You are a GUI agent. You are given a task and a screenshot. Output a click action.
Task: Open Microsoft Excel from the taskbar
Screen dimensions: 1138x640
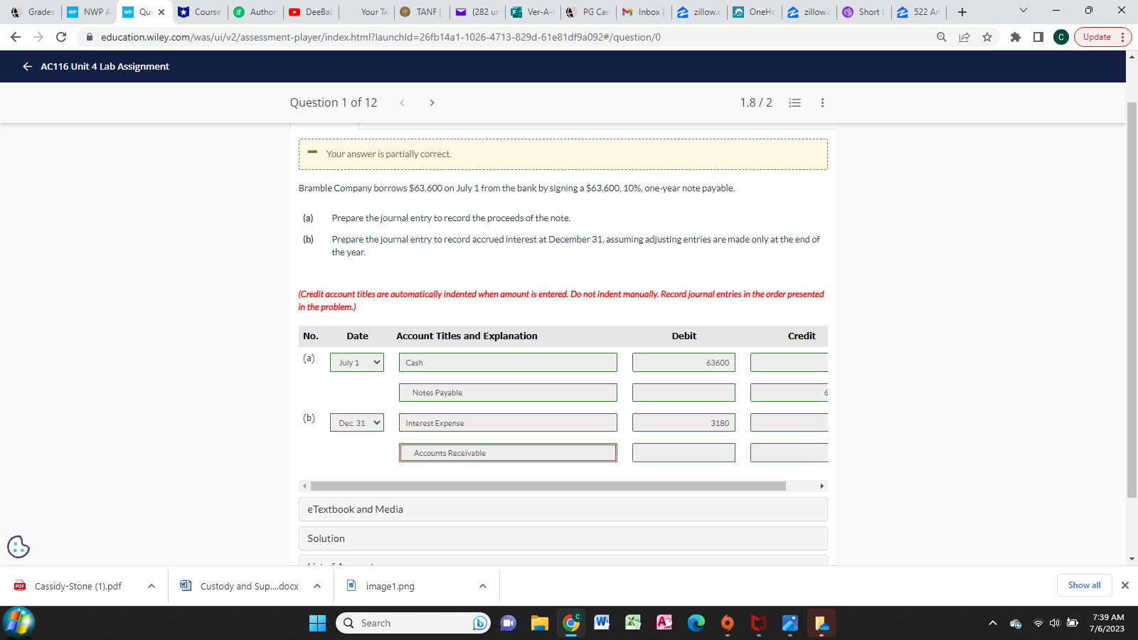tap(632, 623)
